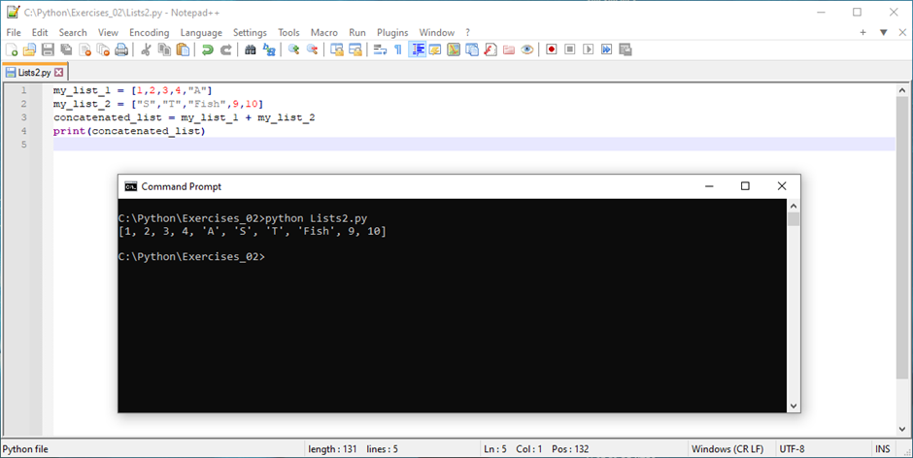Click status bar Windows (CR LF) entry
This screenshot has height=458, width=913.
[727, 449]
